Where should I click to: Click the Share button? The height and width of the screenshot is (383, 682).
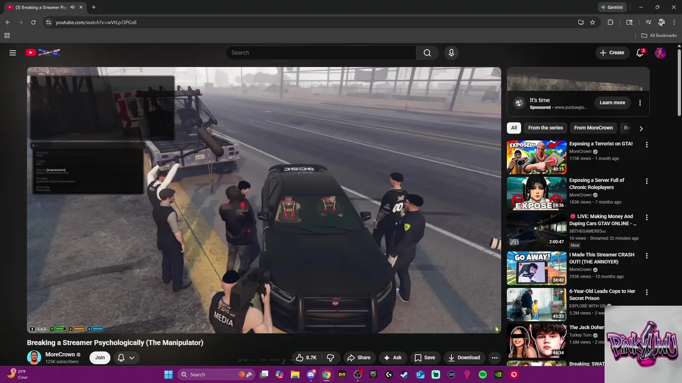coord(359,357)
